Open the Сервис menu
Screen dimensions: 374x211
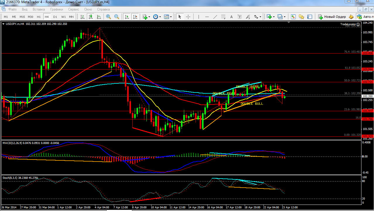(73, 9)
